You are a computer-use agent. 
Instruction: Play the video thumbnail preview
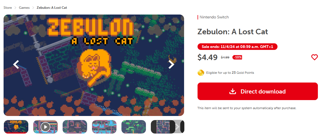pyautogui.click(x=45, y=127)
